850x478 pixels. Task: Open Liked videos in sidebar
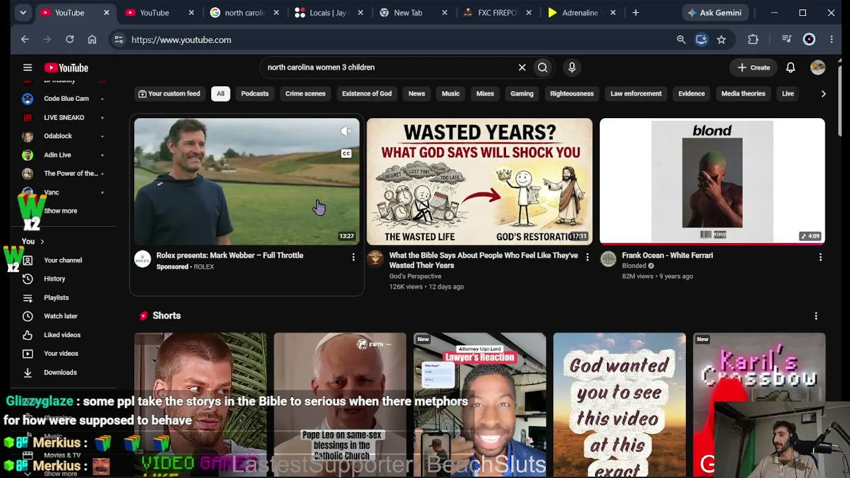(62, 335)
